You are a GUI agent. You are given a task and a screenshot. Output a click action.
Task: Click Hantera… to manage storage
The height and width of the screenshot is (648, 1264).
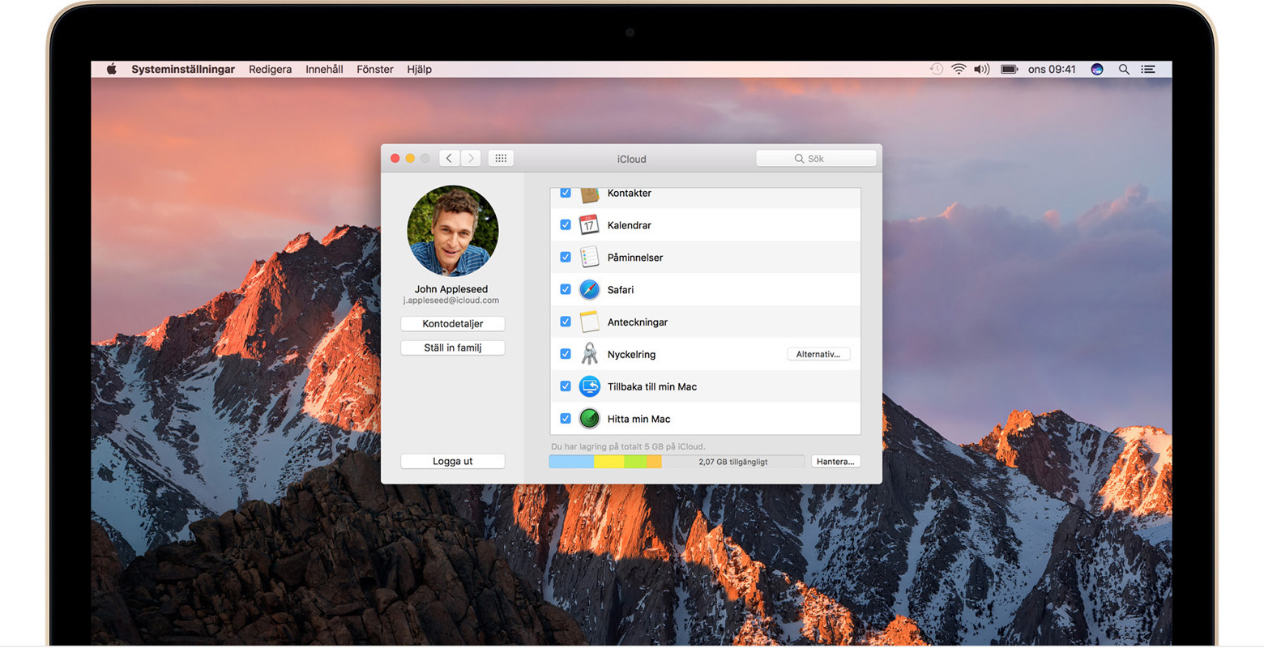coord(835,461)
